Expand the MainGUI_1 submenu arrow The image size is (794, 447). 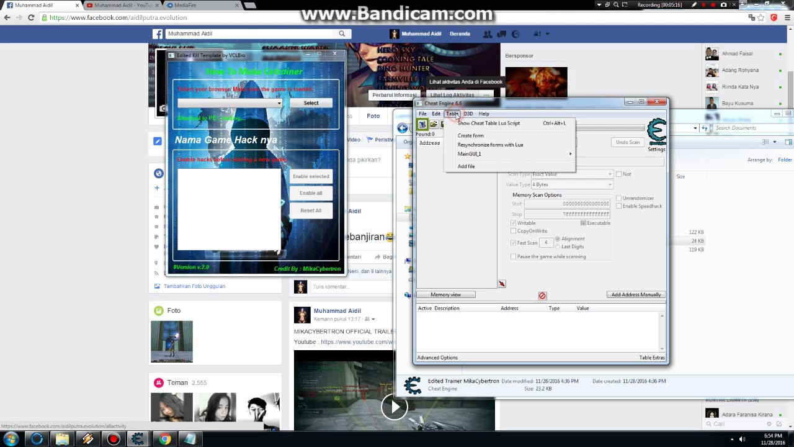pyautogui.click(x=570, y=154)
